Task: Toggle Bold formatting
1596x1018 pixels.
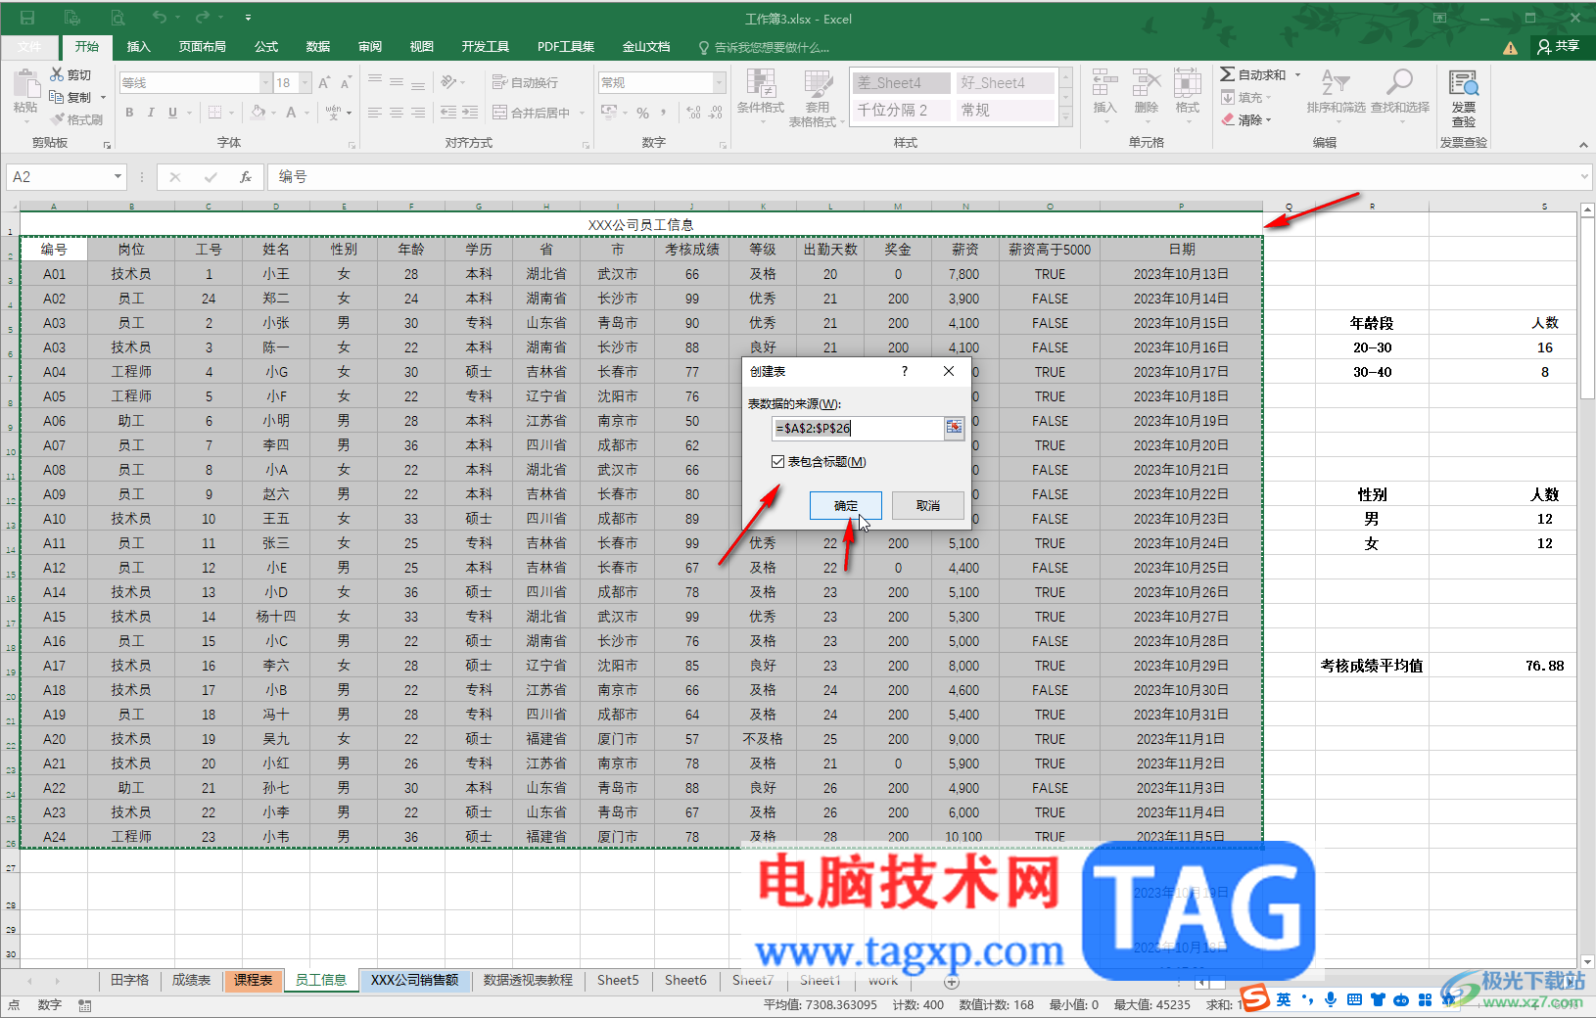Action: point(129,113)
